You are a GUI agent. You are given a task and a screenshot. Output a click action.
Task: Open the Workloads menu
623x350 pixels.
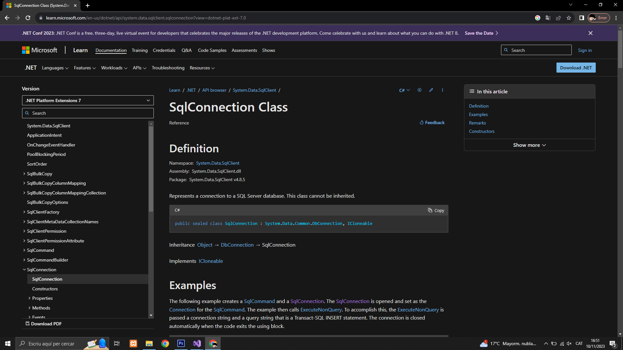tap(114, 68)
